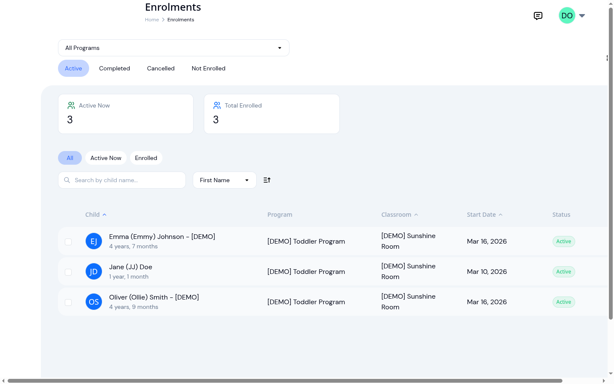Expand the user account menu arrow
Image resolution: width=614 pixels, height=384 pixels.
582,16
